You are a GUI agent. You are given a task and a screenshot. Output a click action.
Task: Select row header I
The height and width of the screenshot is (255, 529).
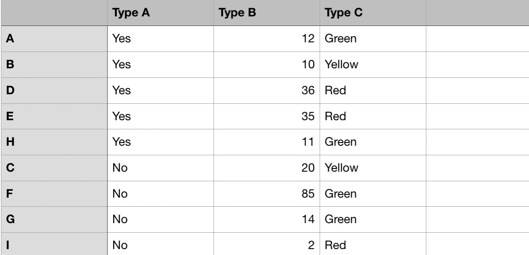[53, 246]
